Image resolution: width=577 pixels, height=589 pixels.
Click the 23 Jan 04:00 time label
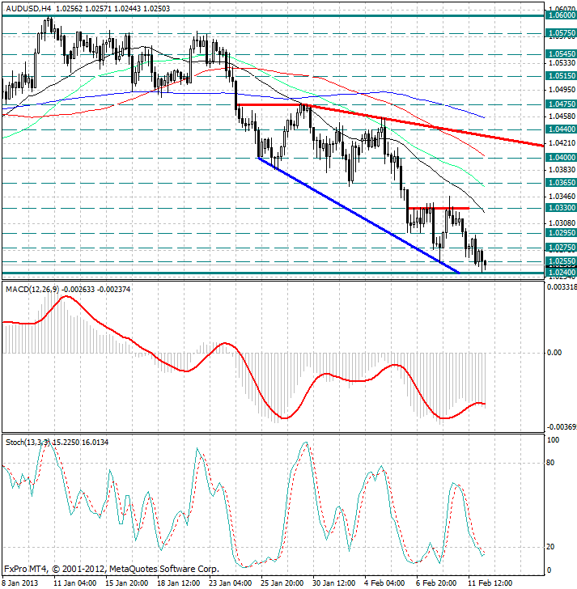tap(230, 583)
